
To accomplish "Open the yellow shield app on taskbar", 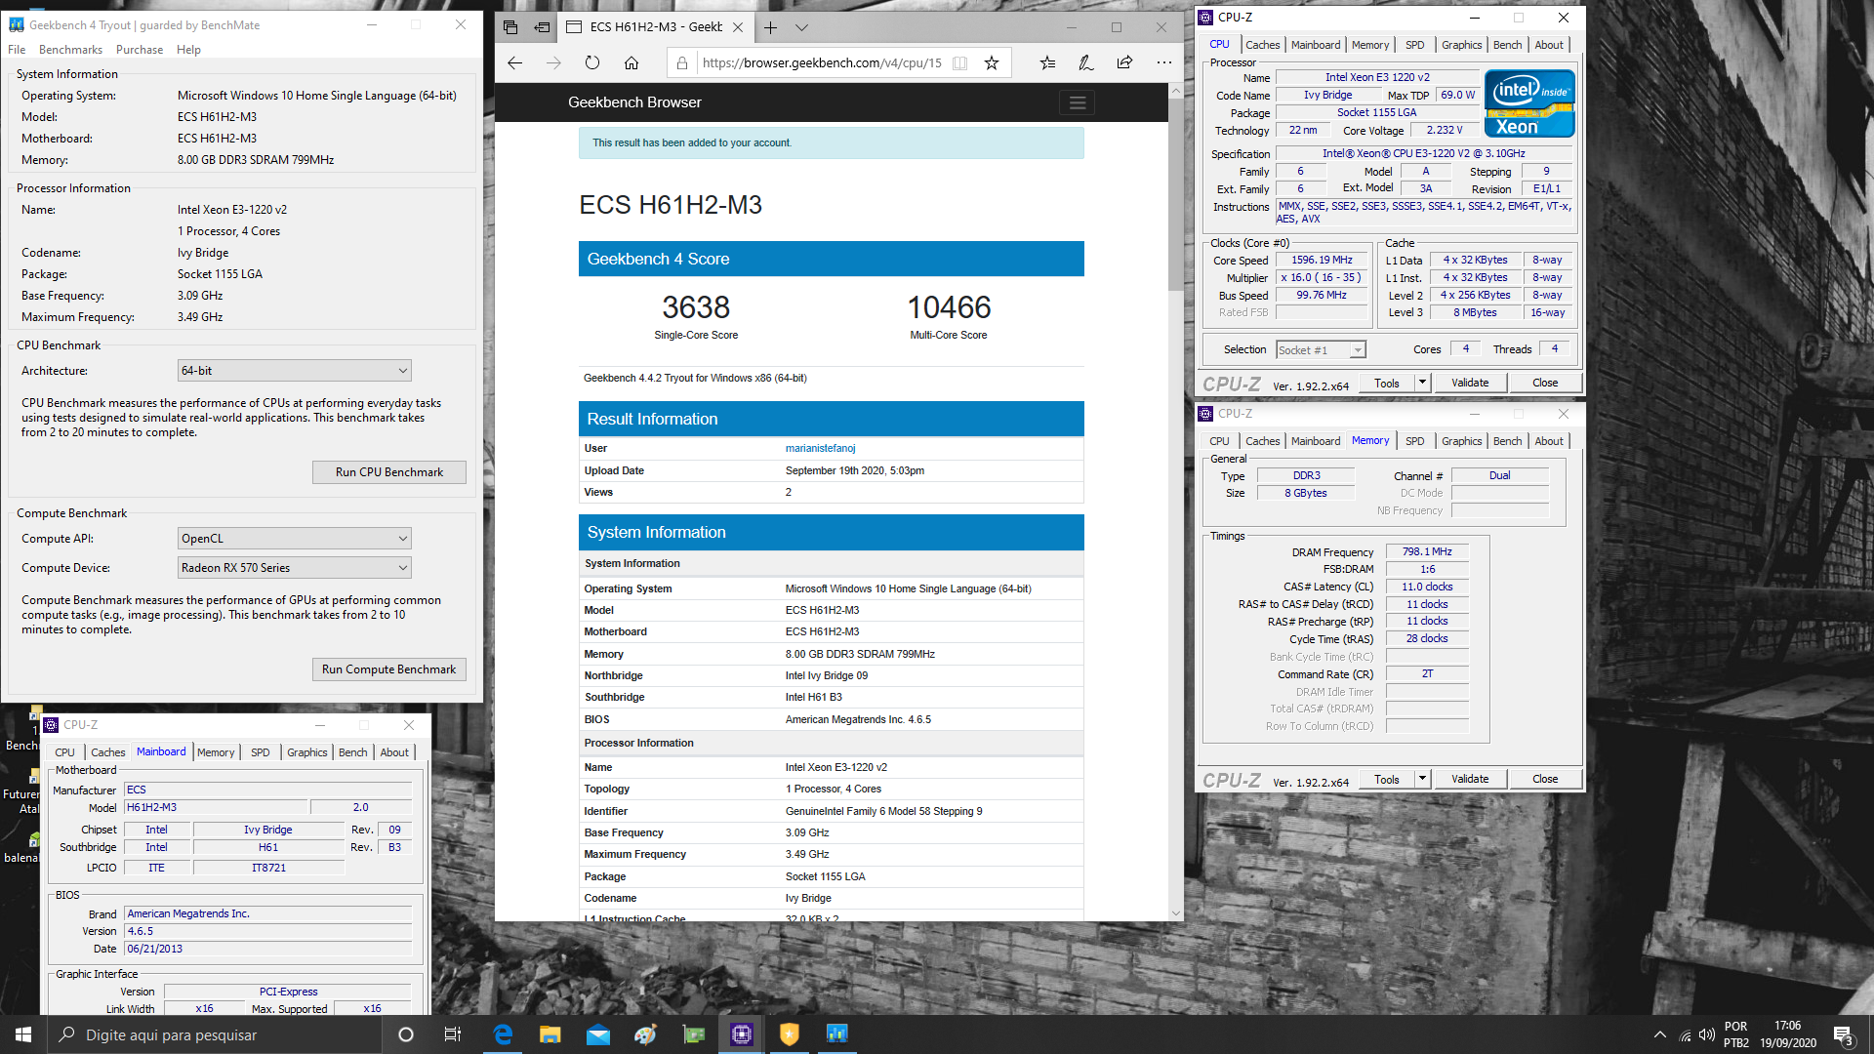I will [x=790, y=1034].
